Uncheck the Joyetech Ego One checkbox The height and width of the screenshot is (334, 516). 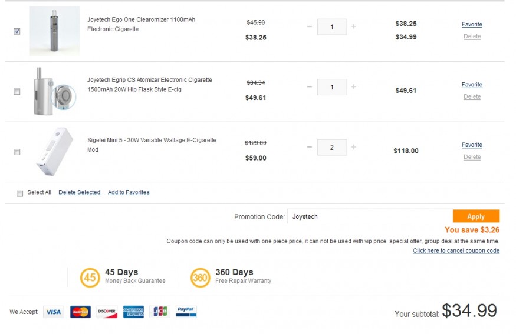(17, 31)
